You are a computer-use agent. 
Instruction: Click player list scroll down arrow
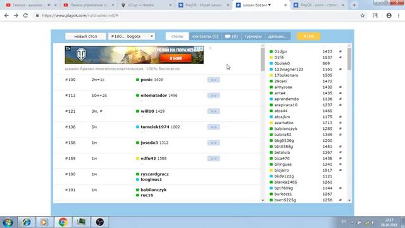(x=349, y=200)
